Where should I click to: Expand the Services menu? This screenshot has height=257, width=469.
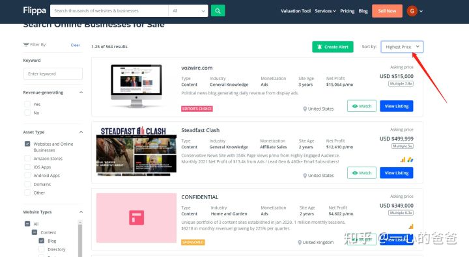point(325,11)
